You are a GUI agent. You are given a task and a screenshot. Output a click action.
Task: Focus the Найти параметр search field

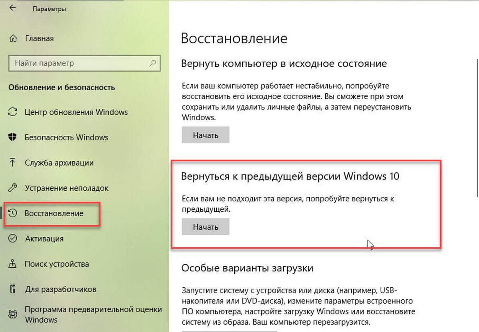(x=84, y=63)
